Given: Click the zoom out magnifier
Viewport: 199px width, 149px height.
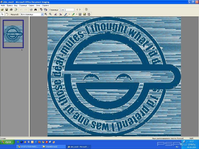Looking at the screenshot, I should point(50,14).
